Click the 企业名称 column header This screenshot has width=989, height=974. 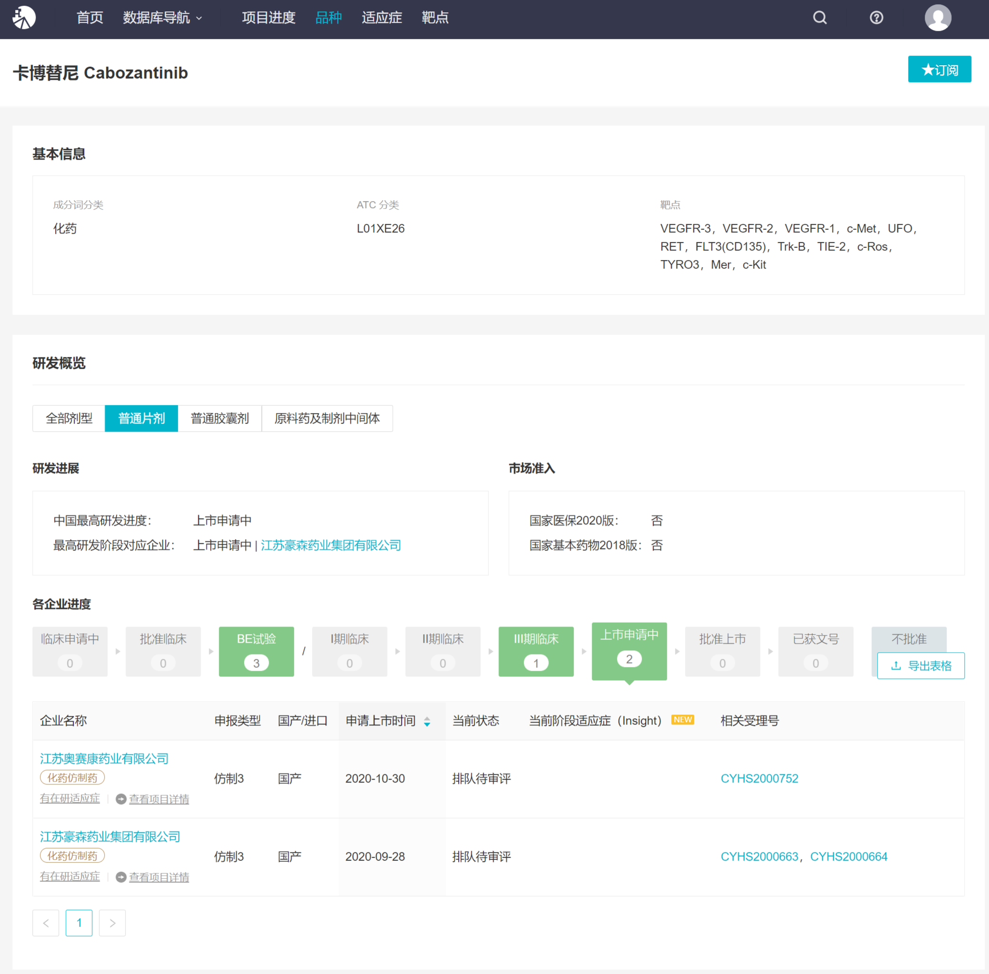tap(63, 721)
